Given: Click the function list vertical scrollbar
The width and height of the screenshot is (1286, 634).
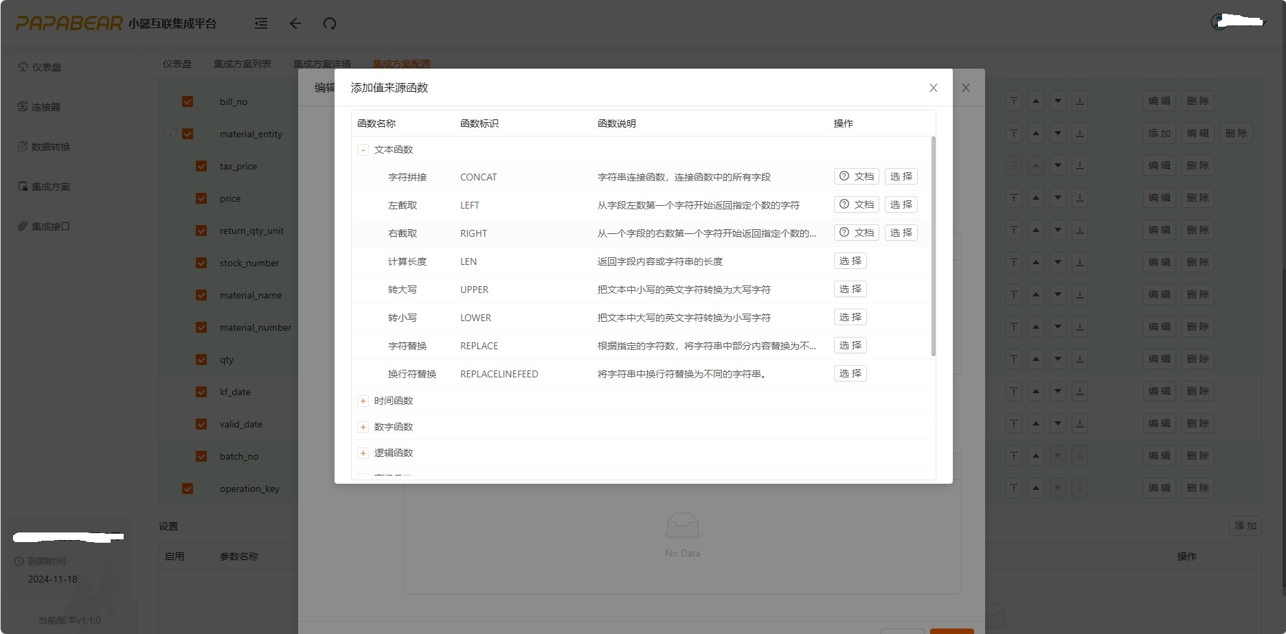Looking at the screenshot, I should click(x=933, y=247).
